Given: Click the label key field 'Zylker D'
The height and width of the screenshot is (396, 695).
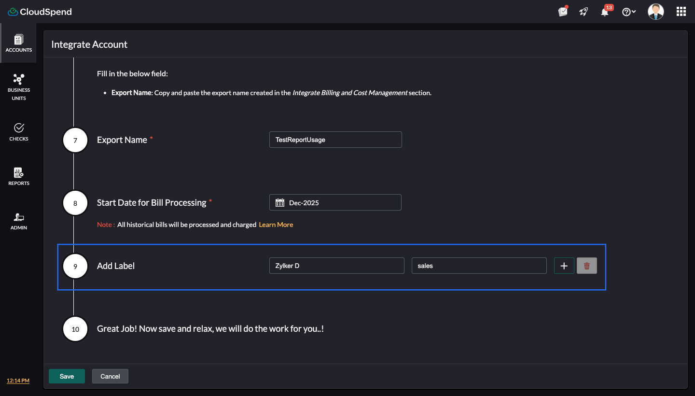Looking at the screenshot, I should point(336,266).
